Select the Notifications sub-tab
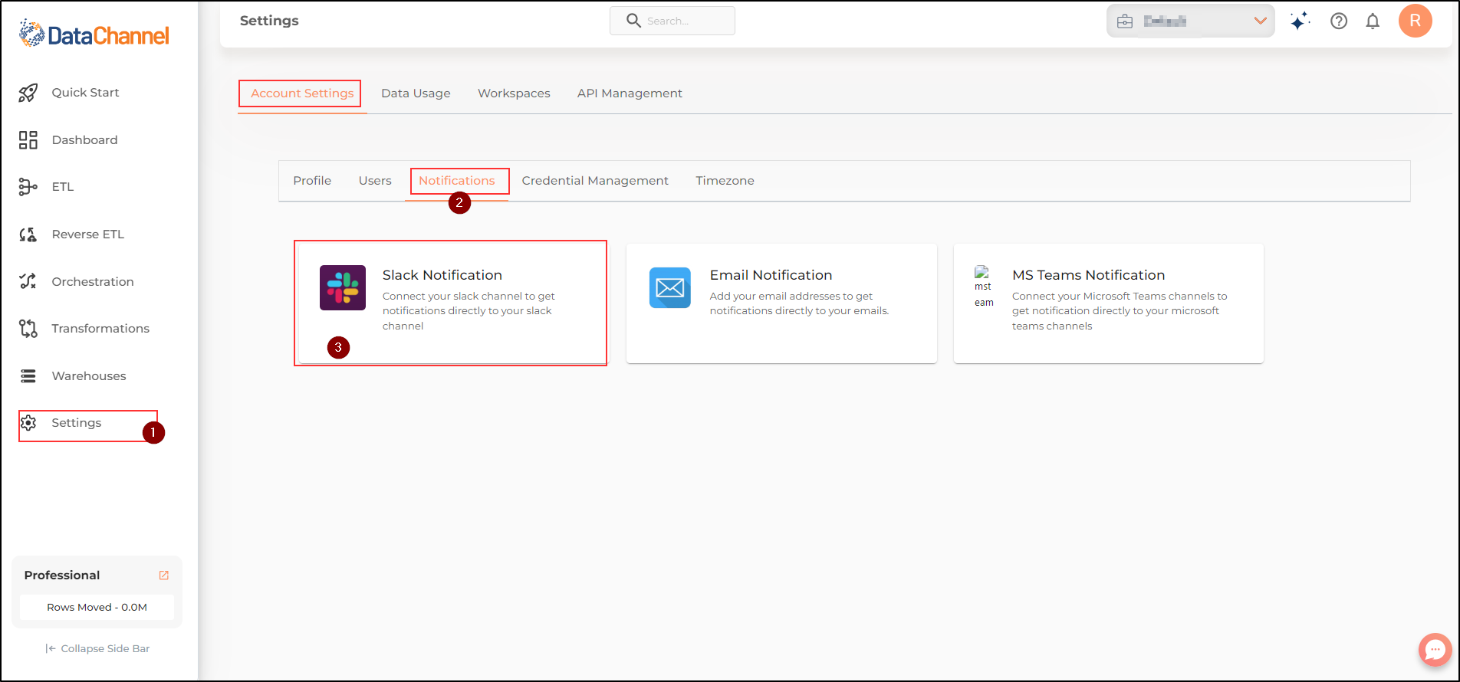The image size is (1460, 682). pyautogui.click(x=457, y=181)
